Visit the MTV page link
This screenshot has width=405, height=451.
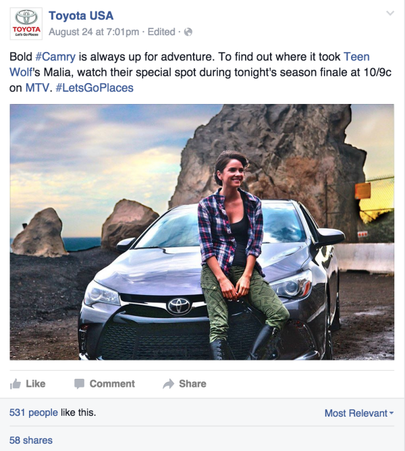37,88
